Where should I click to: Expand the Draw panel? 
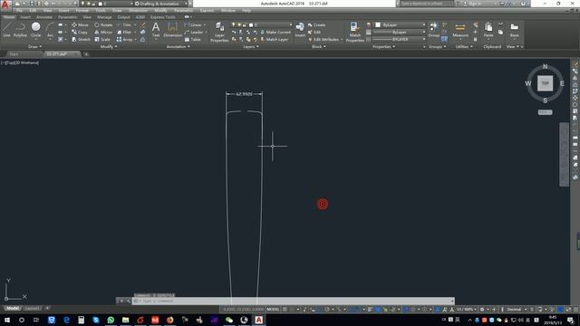coord(34,46)
